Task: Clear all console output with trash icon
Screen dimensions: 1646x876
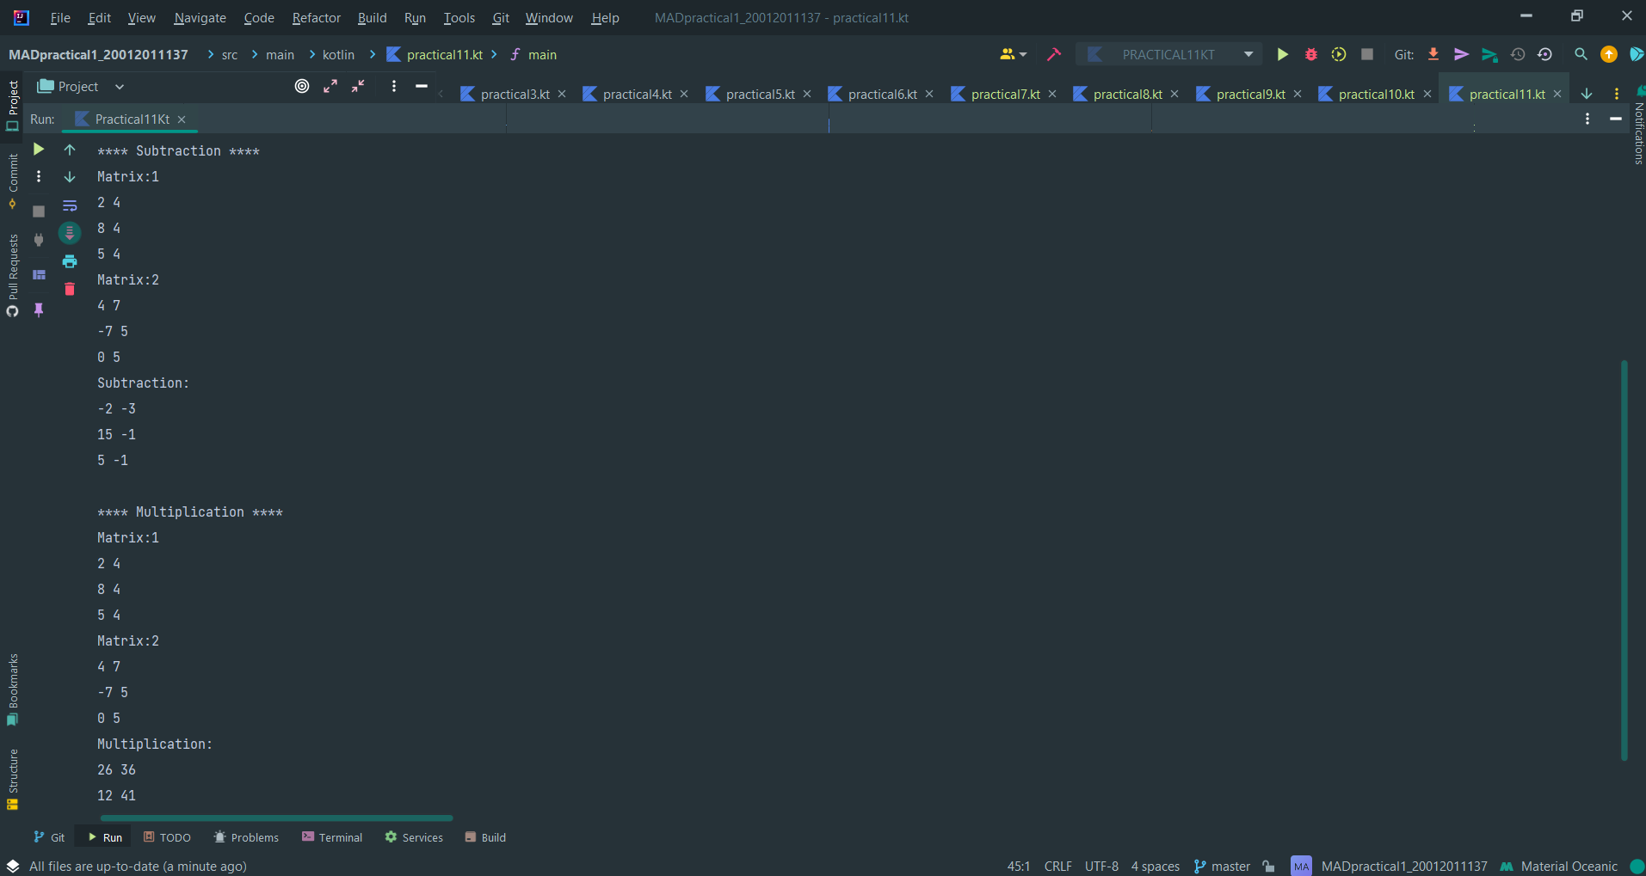Action: click(x=70, y=289)
